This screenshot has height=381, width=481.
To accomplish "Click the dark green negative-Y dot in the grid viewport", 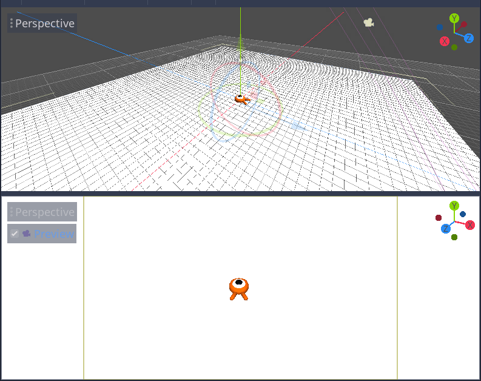I will point(454,47).
